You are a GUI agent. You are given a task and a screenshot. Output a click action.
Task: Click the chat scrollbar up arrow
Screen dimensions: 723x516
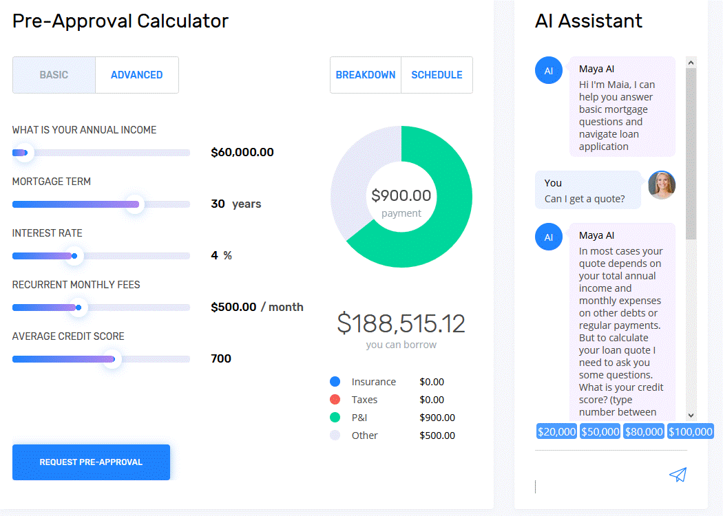[691, 62]
